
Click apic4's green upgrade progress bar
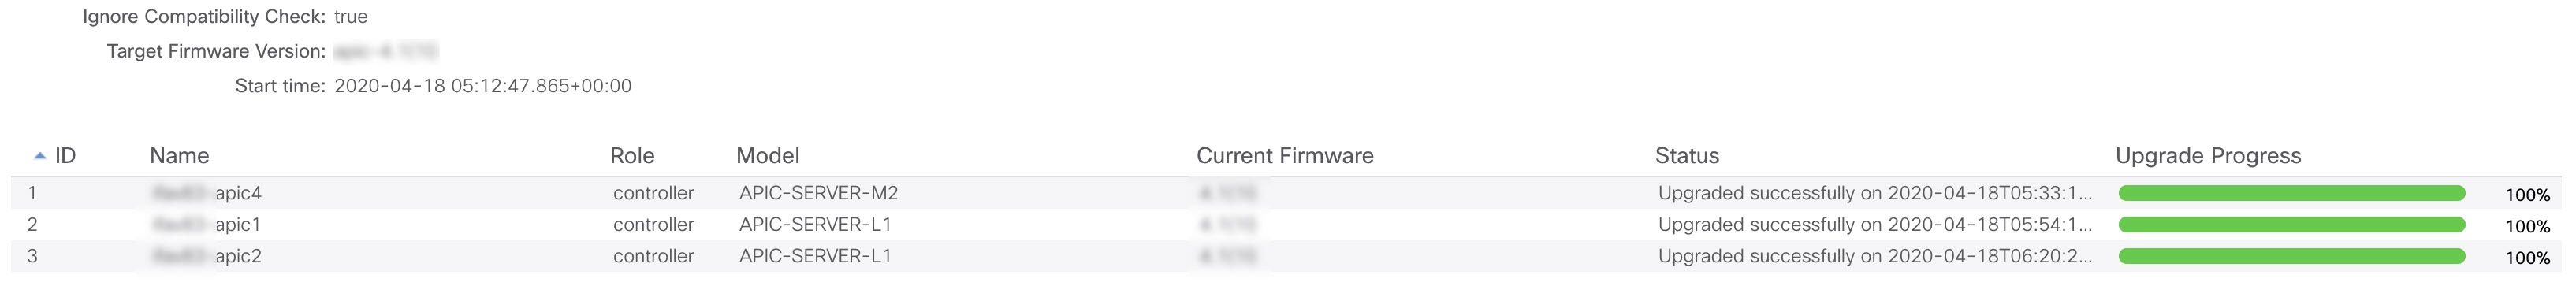click(x=2291, y=193)
